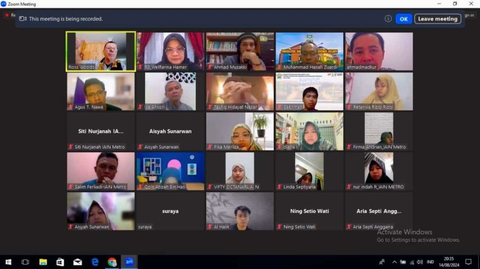Screen dimensions: 480x269
Task: Click the Al Halik participant video
Action: click(240, 211)
